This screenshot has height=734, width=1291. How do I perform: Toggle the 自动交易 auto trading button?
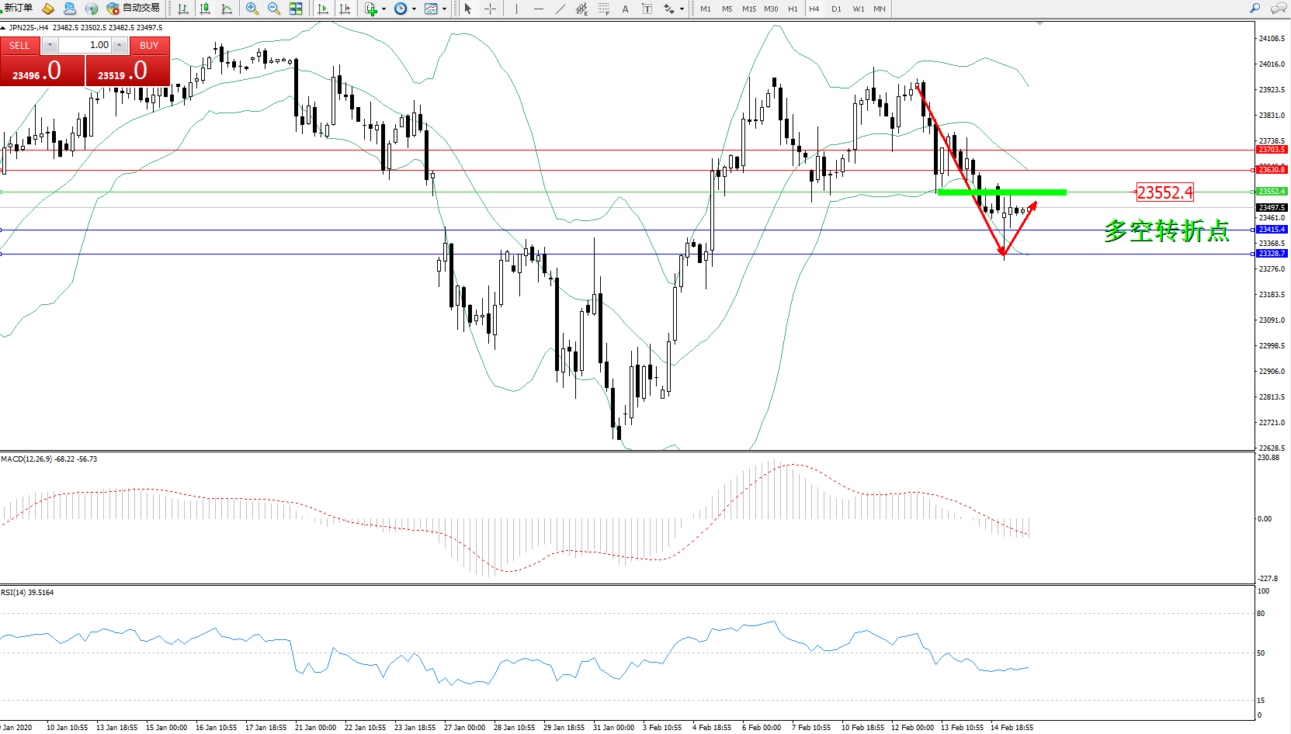[x=134, y=9]
